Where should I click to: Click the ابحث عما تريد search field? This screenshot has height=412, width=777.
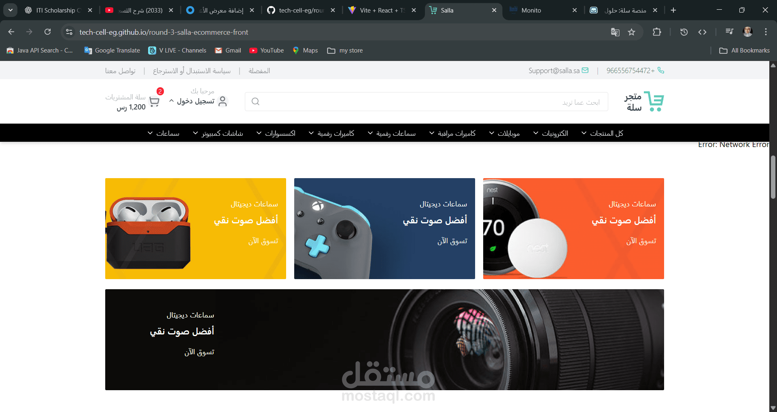[427, 101]
